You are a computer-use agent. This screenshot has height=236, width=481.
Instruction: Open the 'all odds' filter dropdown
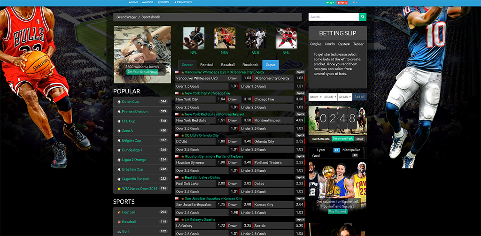(x=329, y=97)
